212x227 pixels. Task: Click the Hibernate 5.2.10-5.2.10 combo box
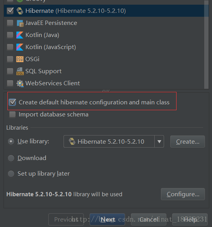114,141
